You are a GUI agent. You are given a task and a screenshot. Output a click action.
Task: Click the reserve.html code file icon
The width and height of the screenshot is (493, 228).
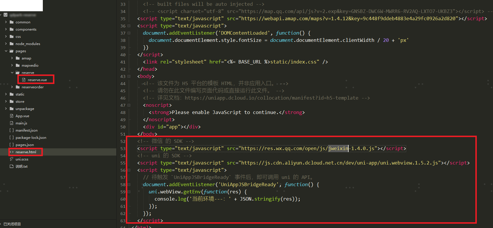pyautogui.click(x=12, y=152)
